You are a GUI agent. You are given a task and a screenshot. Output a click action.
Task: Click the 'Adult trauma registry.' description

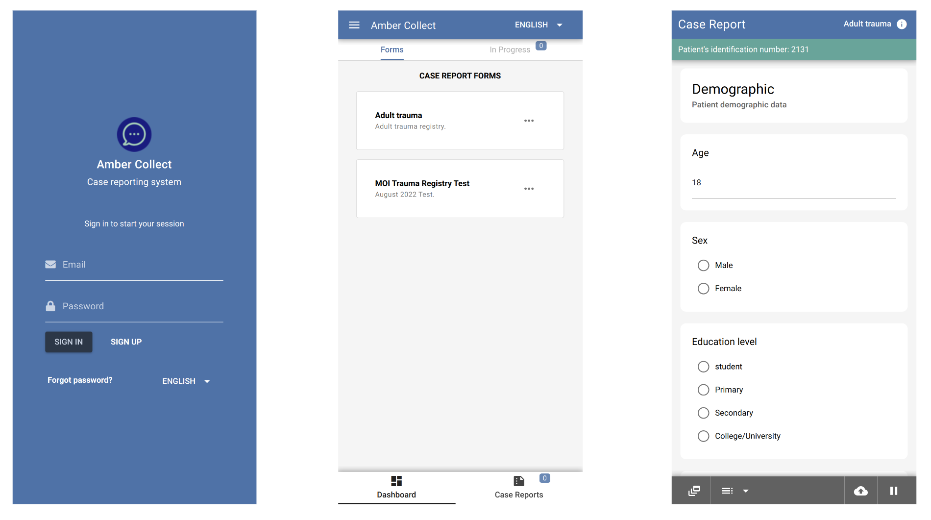point(410,126)
